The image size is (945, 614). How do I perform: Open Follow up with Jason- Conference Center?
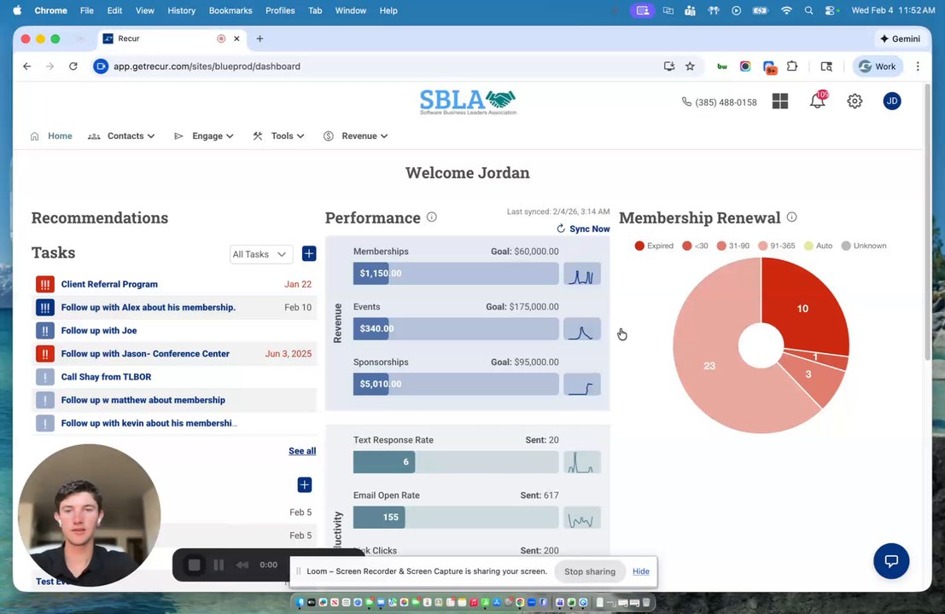point(145,353)
